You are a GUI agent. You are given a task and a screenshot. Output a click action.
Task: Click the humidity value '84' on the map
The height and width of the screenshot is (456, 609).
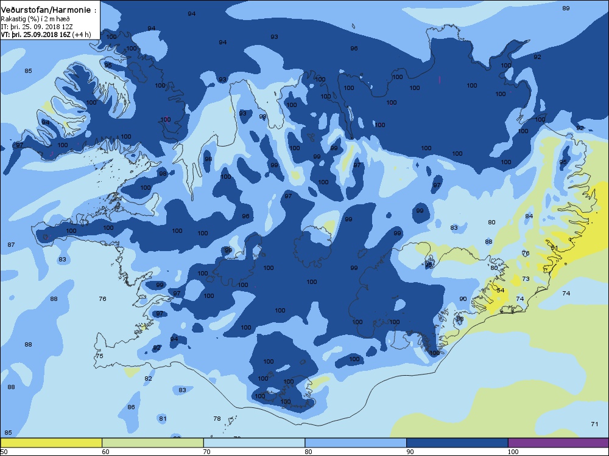pos(529,216)
